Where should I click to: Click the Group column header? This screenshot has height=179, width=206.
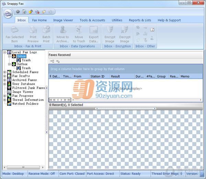(x=162, y=76)
